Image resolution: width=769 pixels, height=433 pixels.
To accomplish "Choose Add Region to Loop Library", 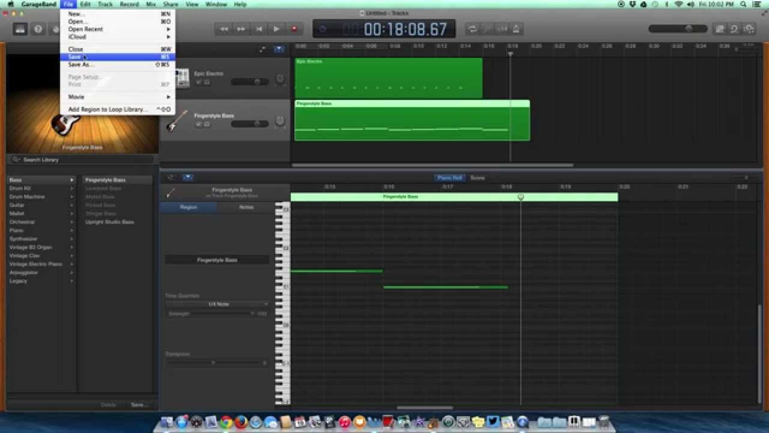I will (x=118, y=109).
